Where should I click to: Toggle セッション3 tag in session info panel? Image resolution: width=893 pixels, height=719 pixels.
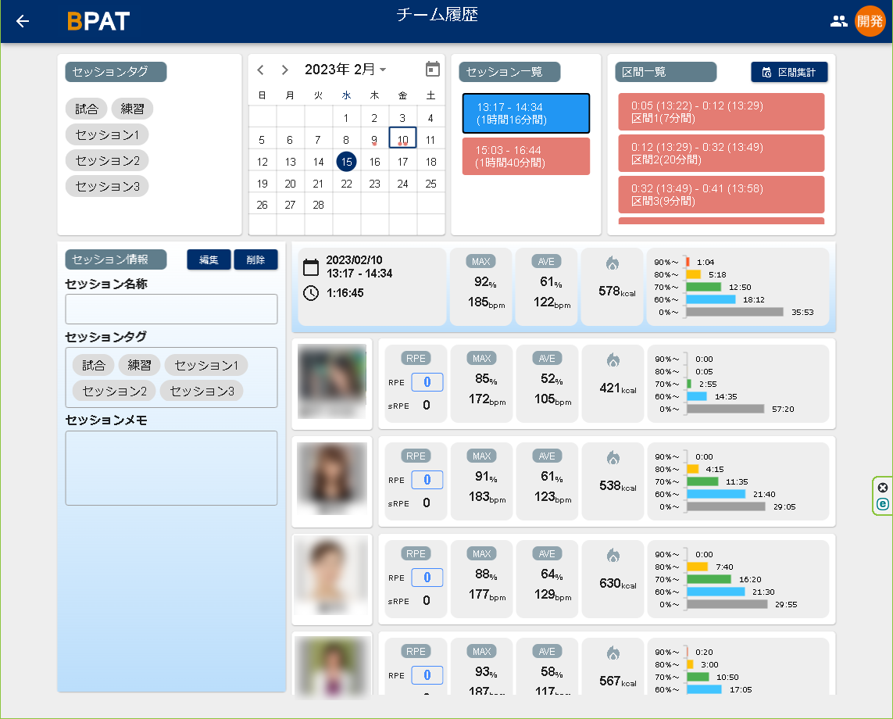[202, 391]
